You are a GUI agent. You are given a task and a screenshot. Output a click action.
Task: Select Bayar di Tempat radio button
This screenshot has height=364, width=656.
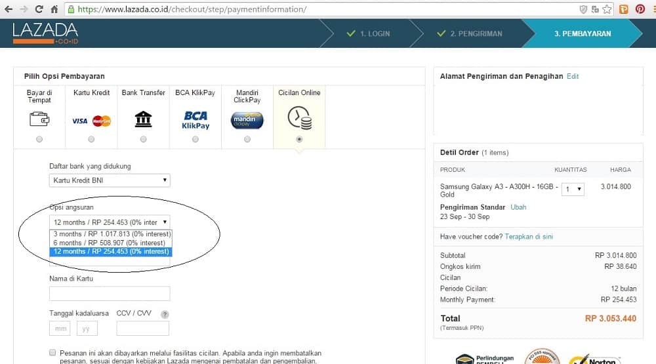coord(39,139)
